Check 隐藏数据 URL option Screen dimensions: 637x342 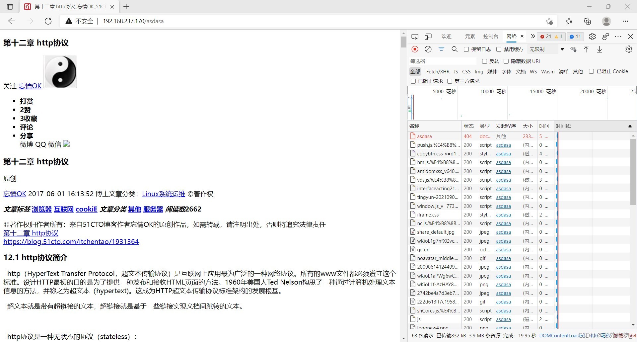506,61
